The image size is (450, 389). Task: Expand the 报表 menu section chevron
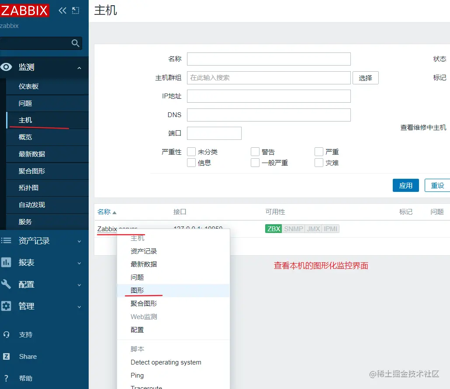tap(79, 263)
